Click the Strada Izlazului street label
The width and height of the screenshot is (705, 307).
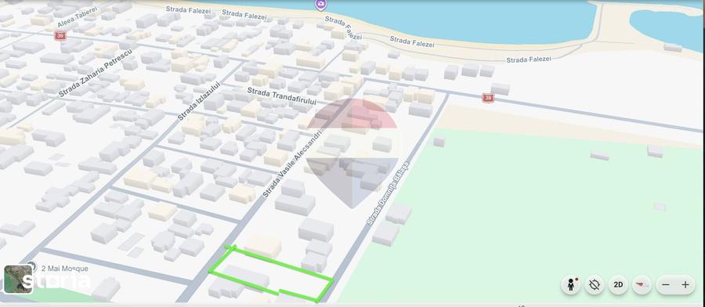(x=199, y=101)
